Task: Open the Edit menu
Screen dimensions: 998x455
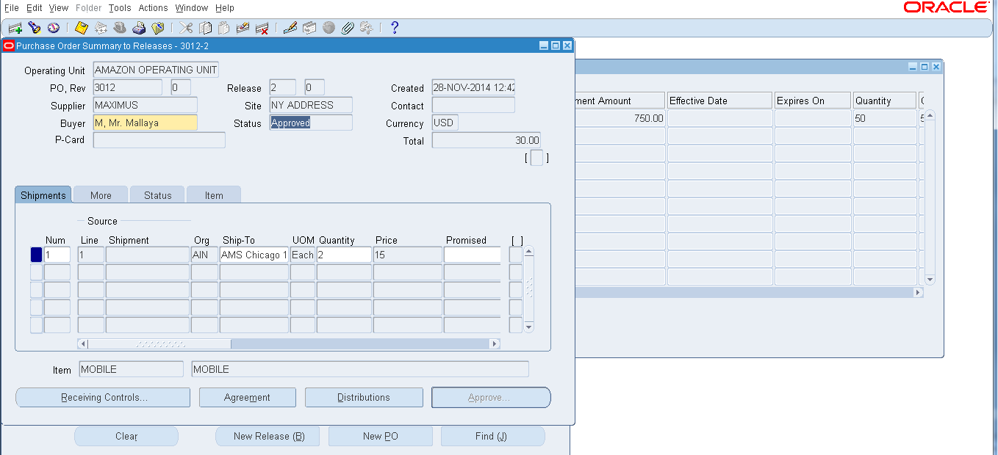Action: (34, 7)
